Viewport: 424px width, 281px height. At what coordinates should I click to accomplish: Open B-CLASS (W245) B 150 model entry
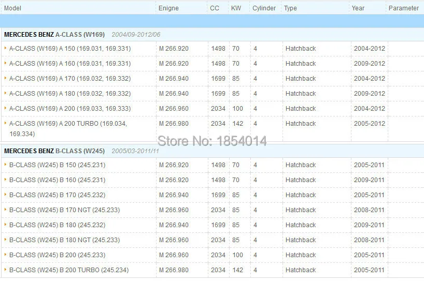pos(58,165)
